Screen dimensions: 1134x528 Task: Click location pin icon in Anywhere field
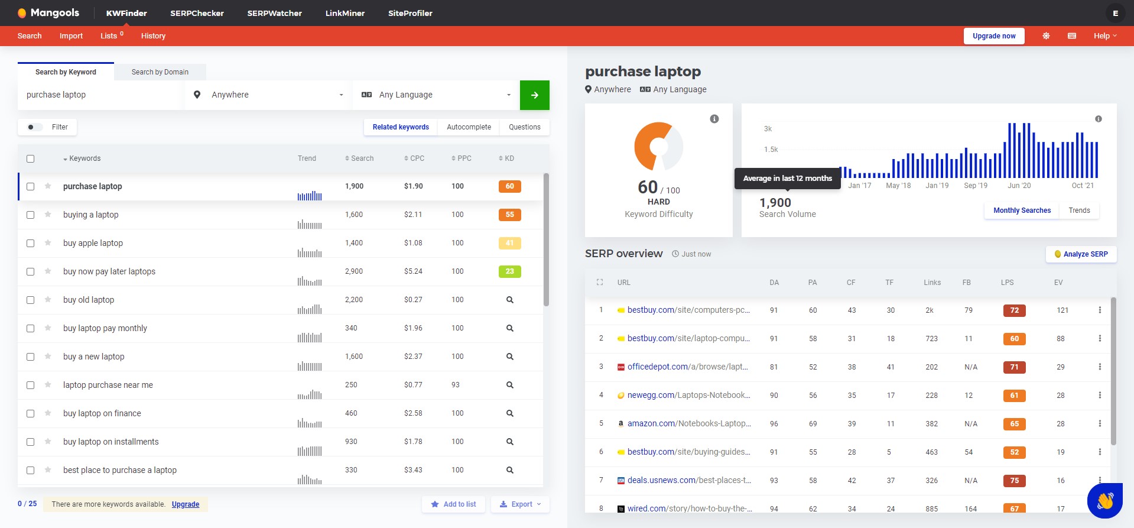pyautogui.click(x=197, y=95)
